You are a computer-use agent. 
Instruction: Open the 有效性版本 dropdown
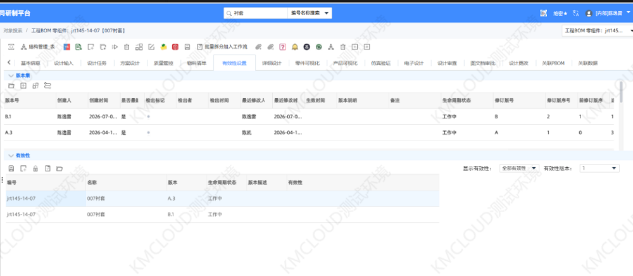599,168
